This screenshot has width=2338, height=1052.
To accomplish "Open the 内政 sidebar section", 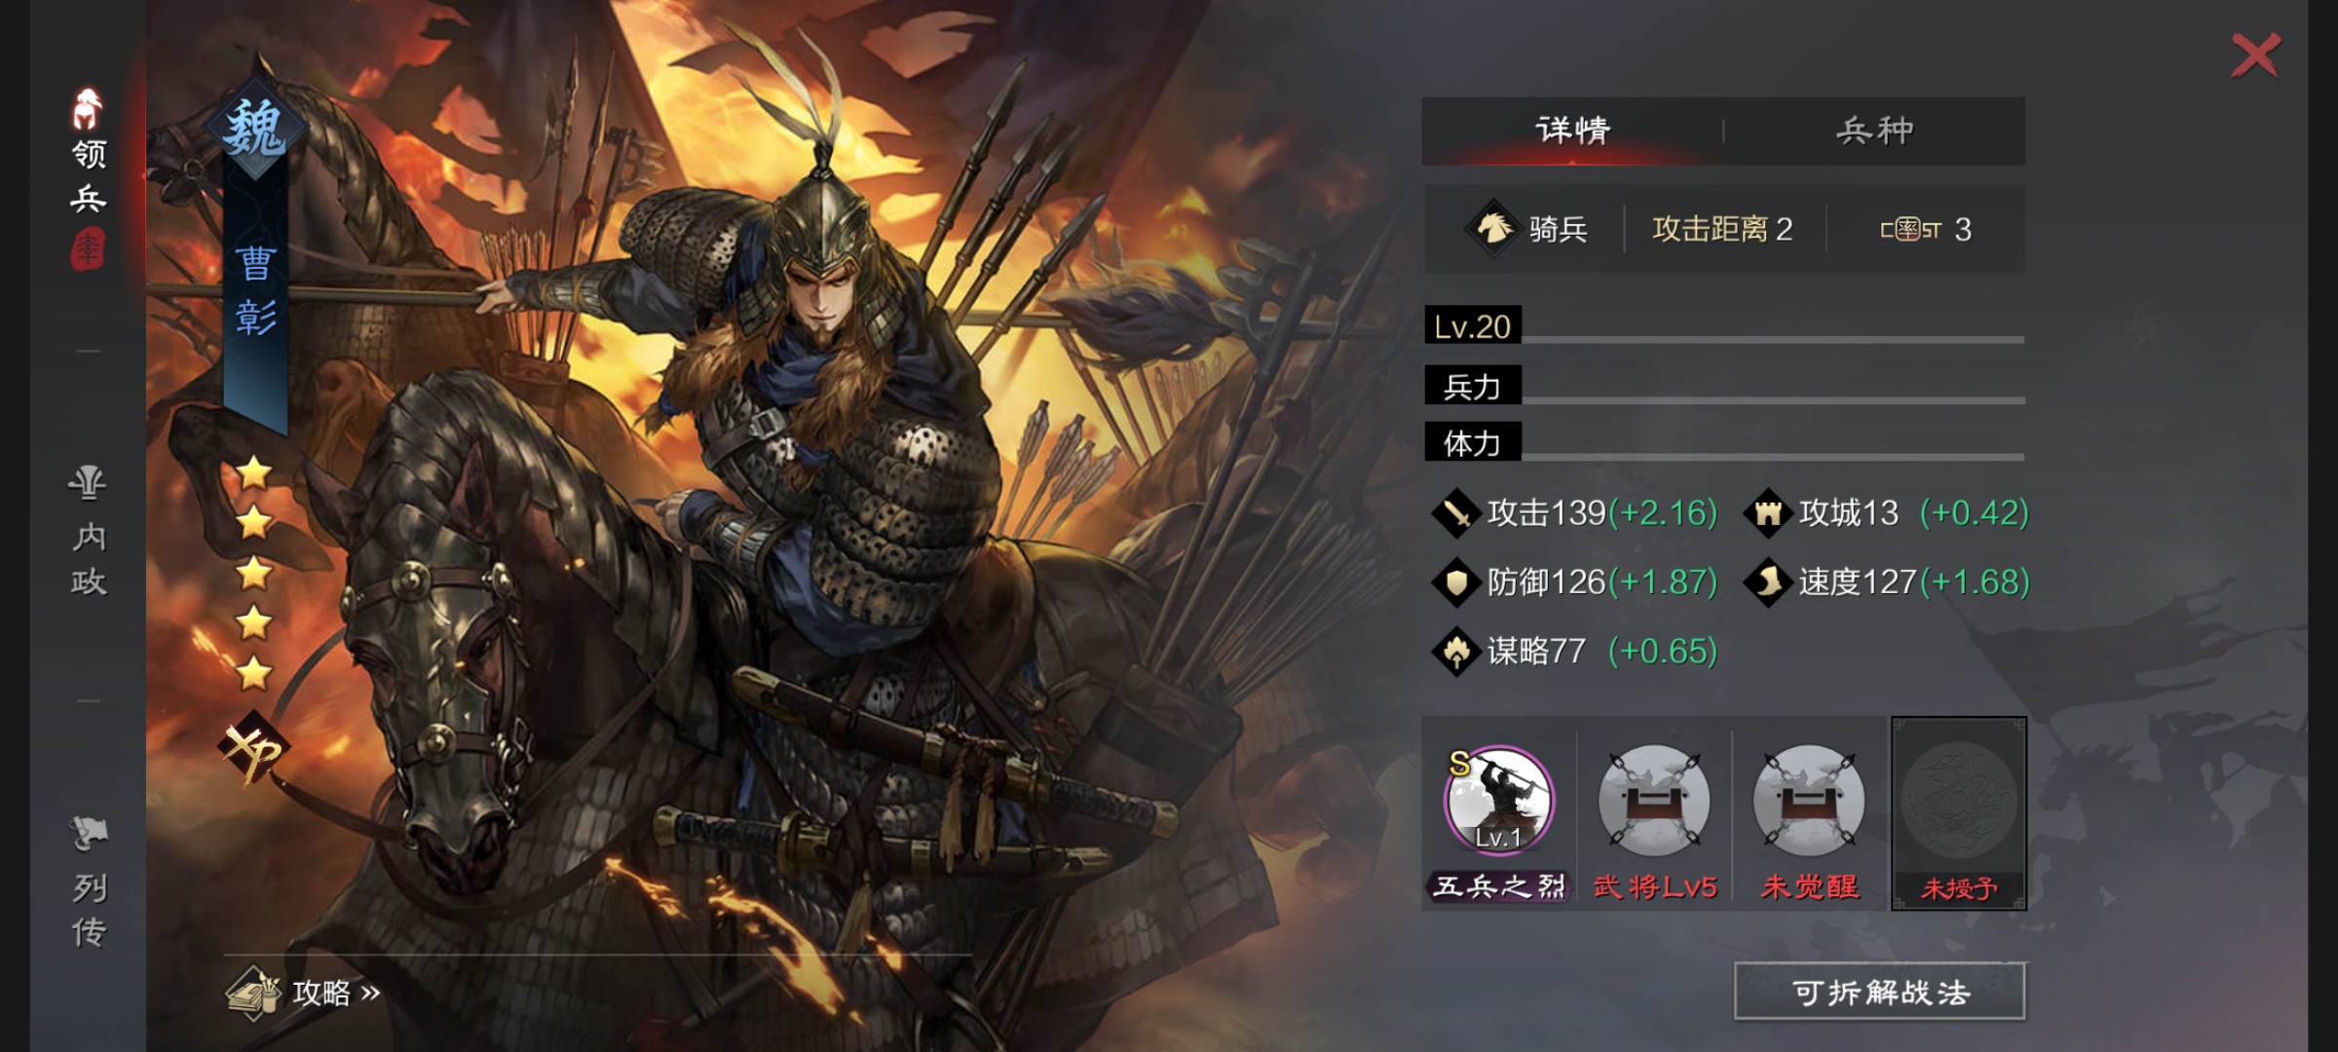I will pyautogui.click(x=88, y=531).
